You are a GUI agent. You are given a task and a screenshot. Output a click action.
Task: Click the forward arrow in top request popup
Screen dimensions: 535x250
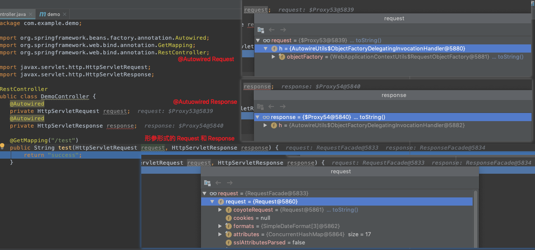283,30
